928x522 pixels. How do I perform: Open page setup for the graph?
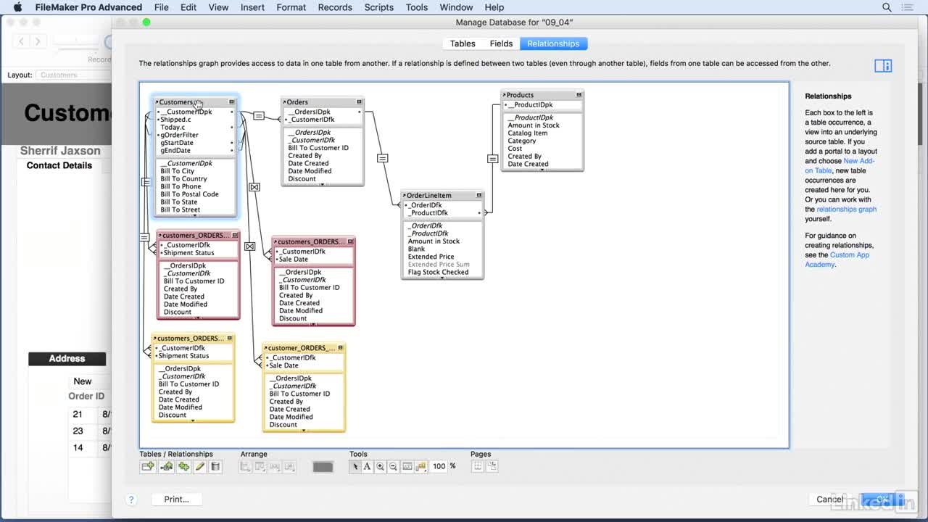click(491, 466)
